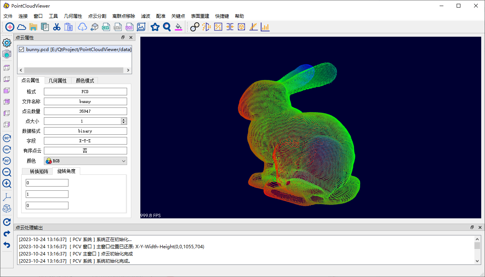Open settings with the gear icon
Screen dimensions: 485x277
tap(7, 42)
